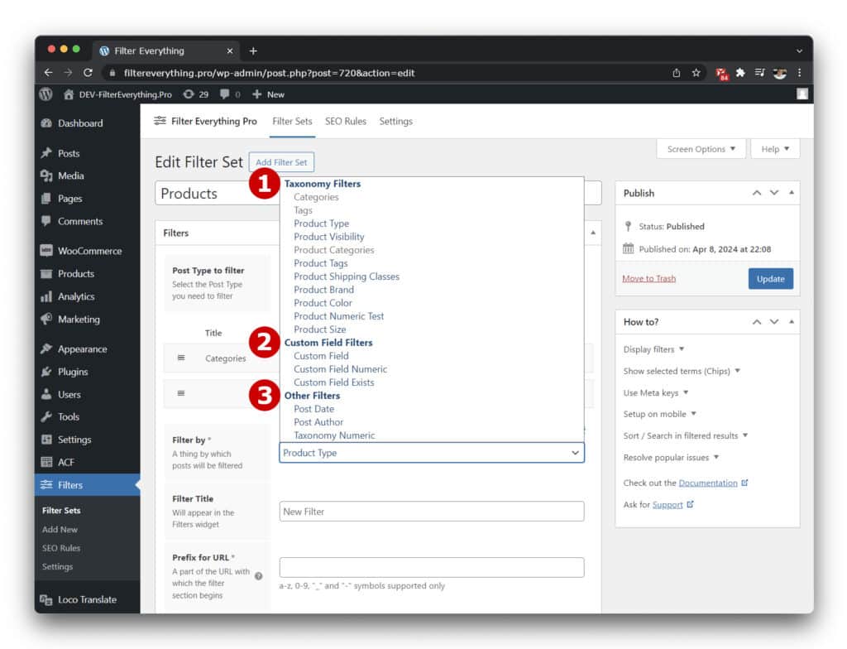Open the comments bubble in admin bar

230,94
